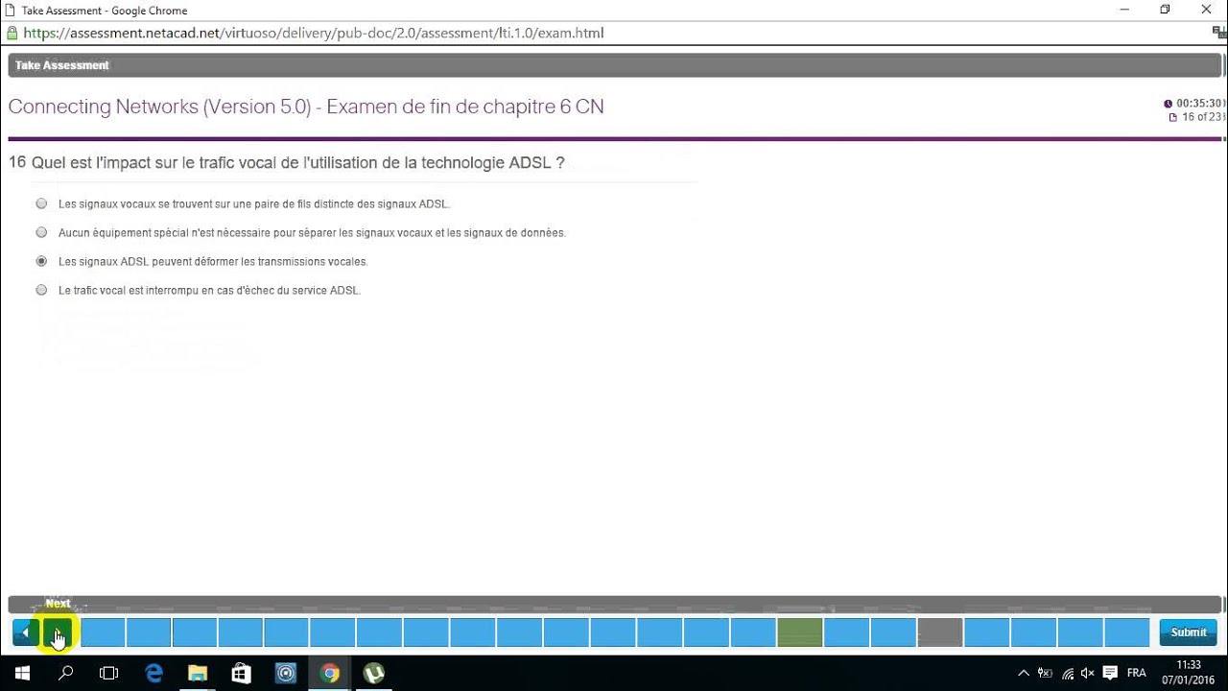Click the Chrome extension icon beside address bar
The height and width of the screenshot is (691, 1228).
tap(1218, 33)
